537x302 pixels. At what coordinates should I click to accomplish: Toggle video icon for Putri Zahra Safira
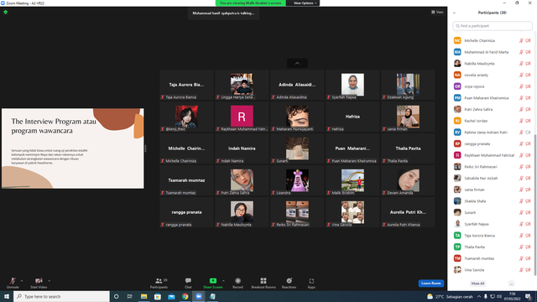pyautogui.click(x=528, y=109)
